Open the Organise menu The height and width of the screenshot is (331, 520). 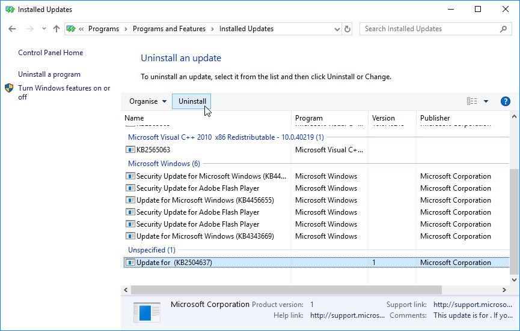click(x=148, y=101)
